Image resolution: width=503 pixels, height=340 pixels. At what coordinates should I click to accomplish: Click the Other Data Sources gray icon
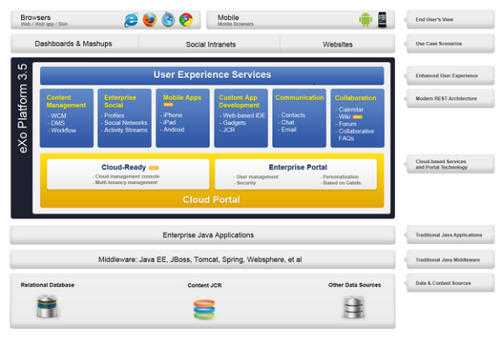click(x=354, y=307)
